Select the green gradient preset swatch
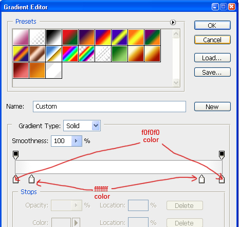This screenshot has width=239, height=227. (x=119, y=54)
